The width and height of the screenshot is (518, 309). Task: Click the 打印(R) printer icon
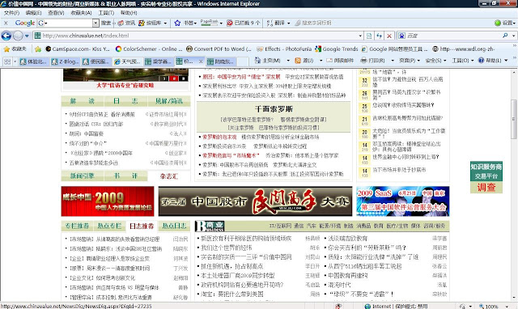[363, 61]
